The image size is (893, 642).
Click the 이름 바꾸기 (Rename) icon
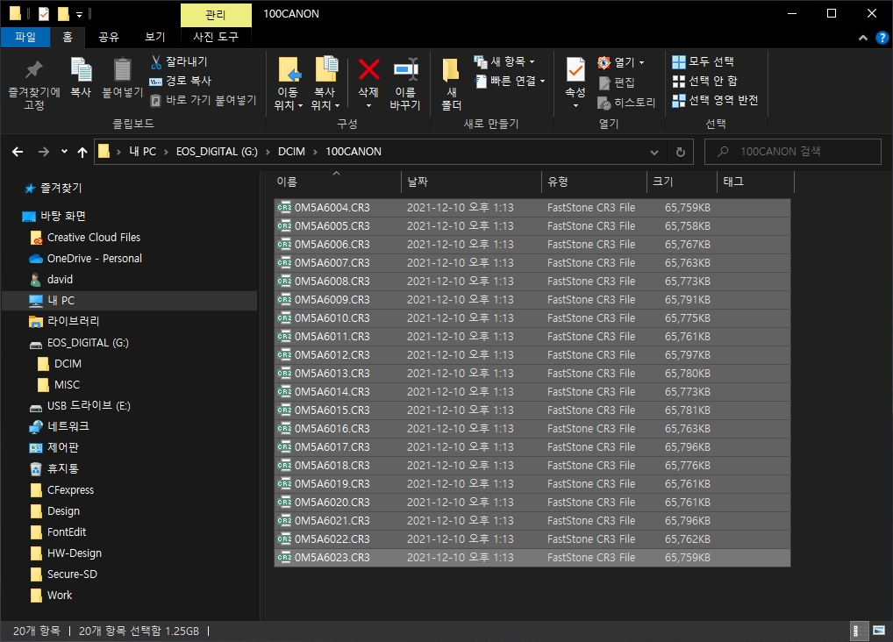pyautogui.click(x=405, y=70)
